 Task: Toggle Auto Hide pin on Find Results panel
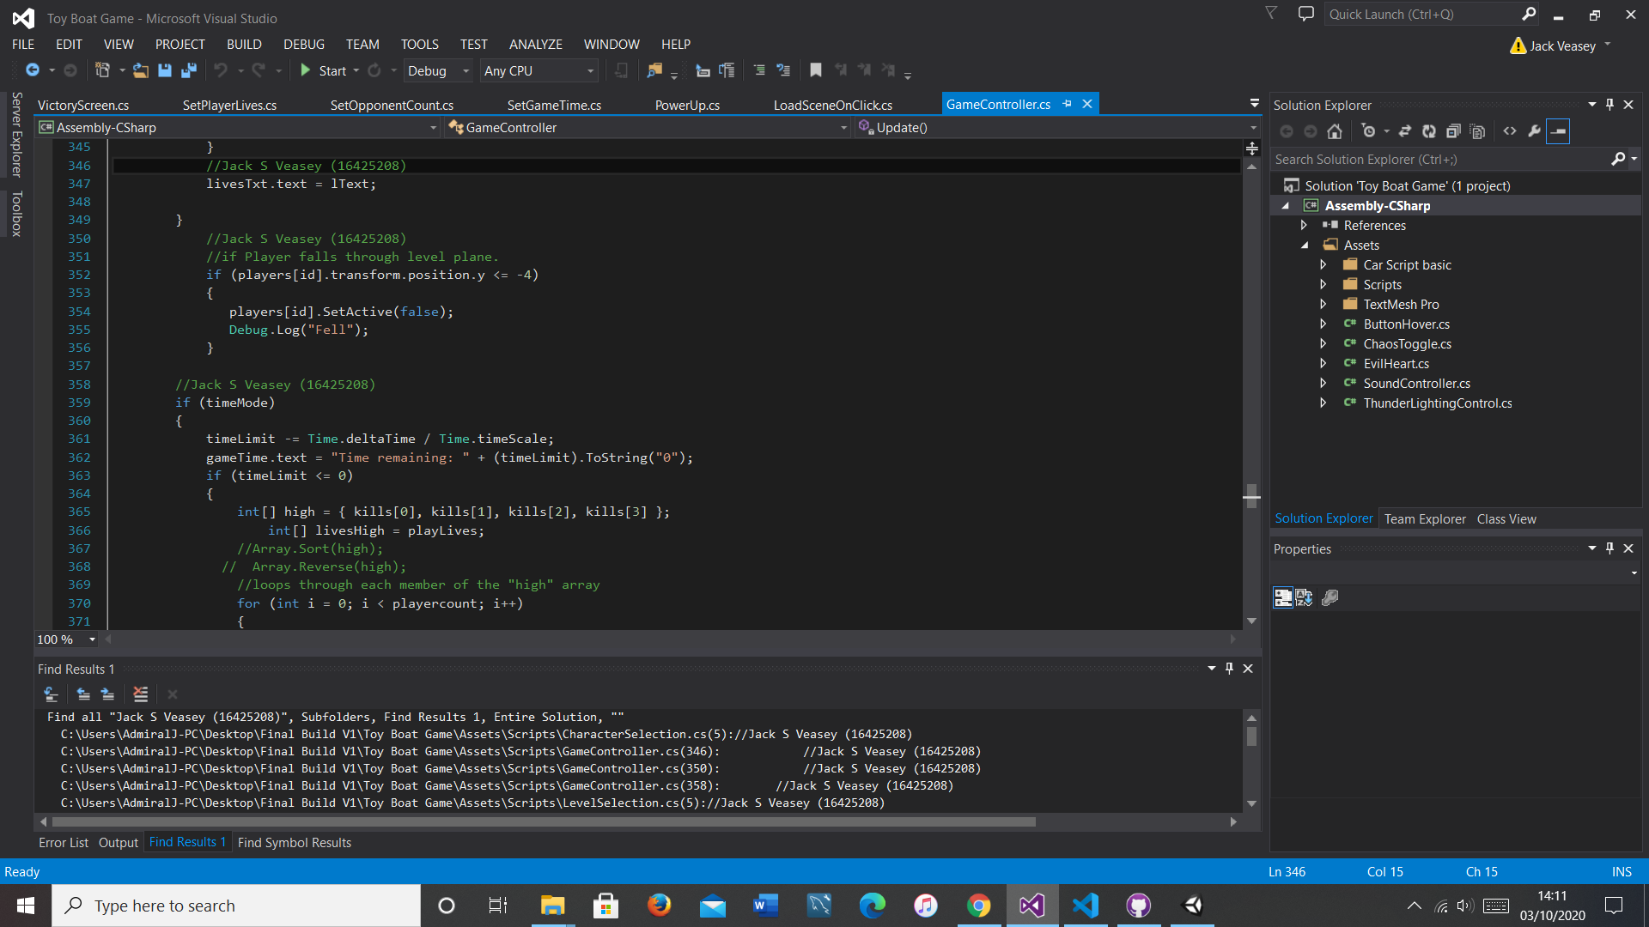1230,669
